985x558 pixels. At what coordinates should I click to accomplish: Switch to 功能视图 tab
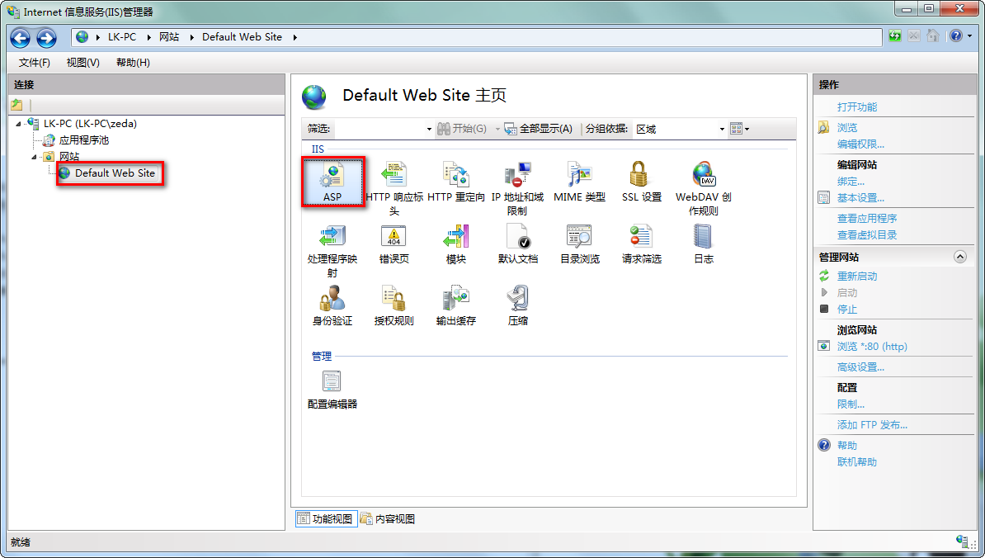click(326, 518)
